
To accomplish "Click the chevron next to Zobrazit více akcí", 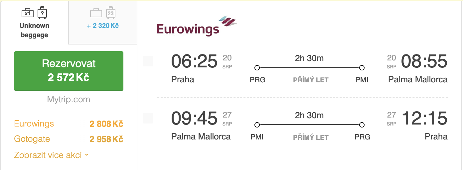I will [87, 155].
